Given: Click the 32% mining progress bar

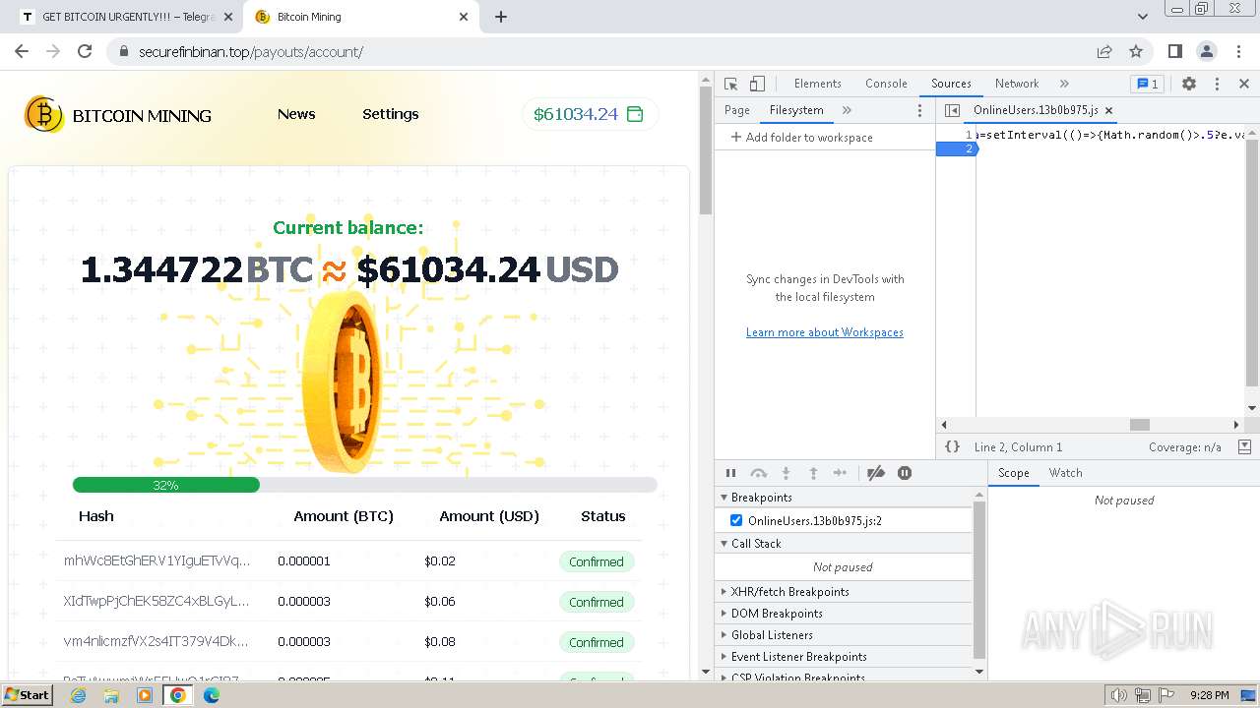Looking at the screenshot, I should click(364, 485).
